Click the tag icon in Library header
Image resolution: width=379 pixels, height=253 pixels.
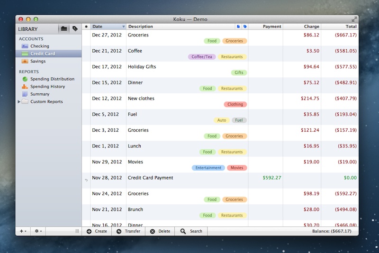pyautogui.click(x=75, y=29)
